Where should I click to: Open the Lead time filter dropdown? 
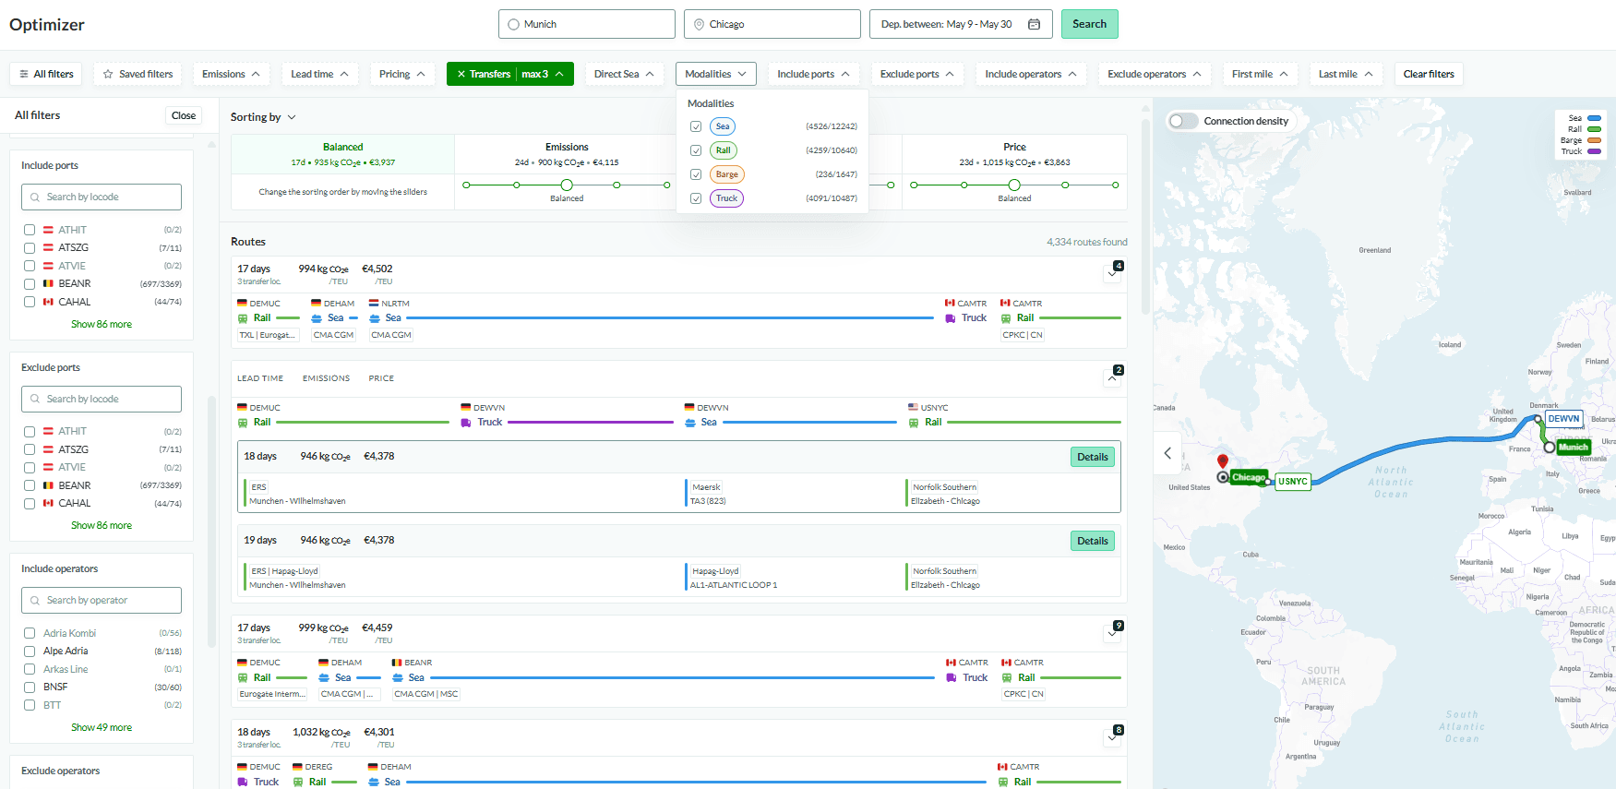pyautogui.click(x=319, y=74)
